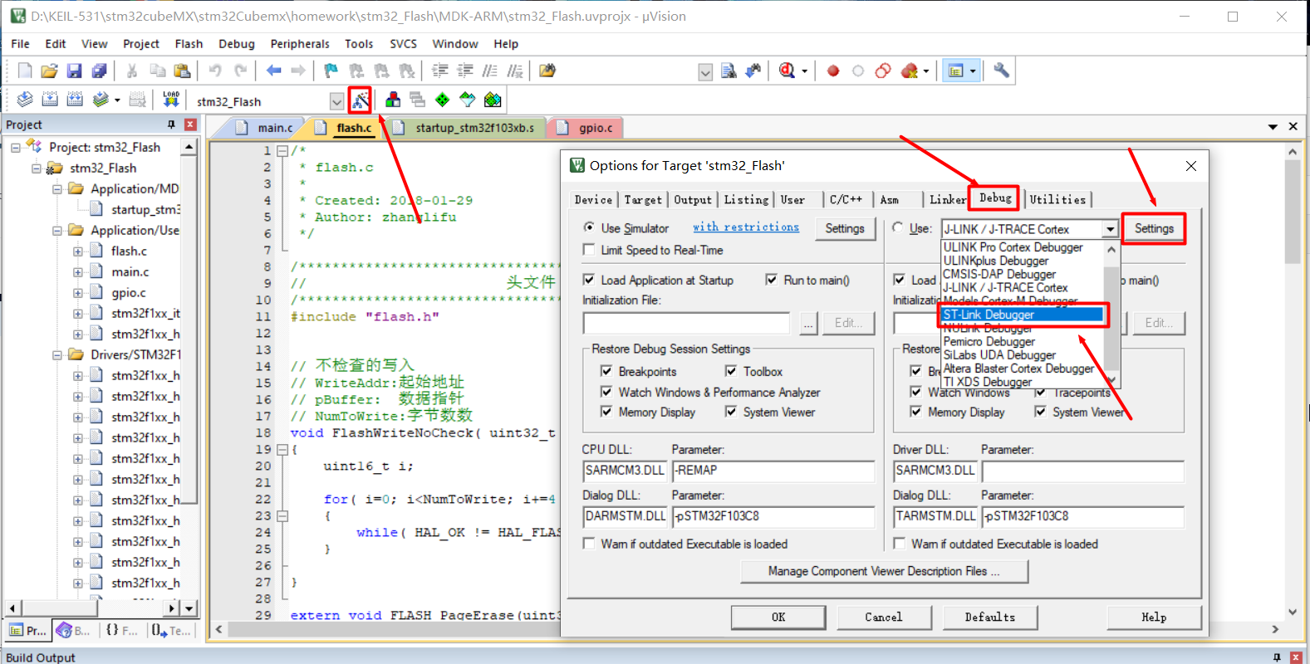This screenshot has height=664, width=1310.
Task: Switch to the Target tab in Options
Action: click(643, 200)
